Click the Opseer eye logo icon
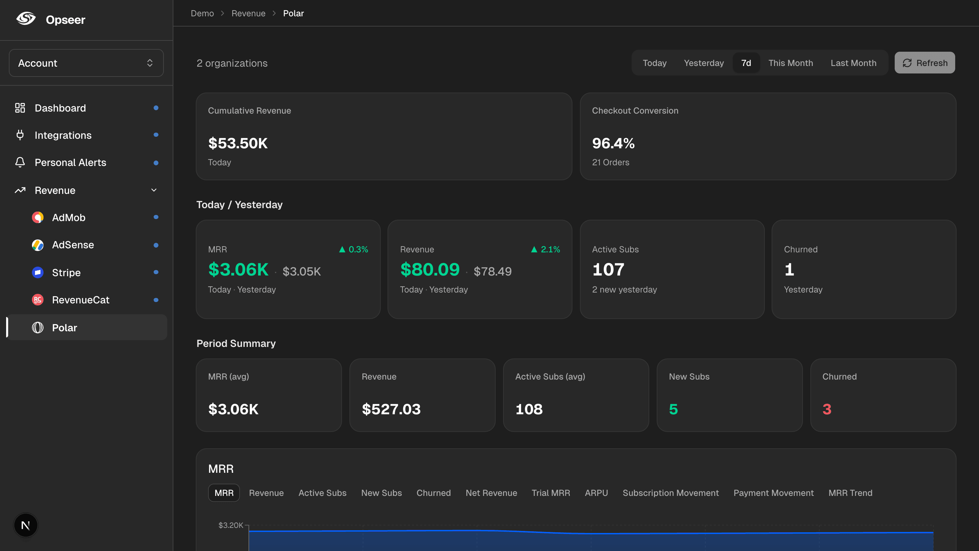 point(26,19)
